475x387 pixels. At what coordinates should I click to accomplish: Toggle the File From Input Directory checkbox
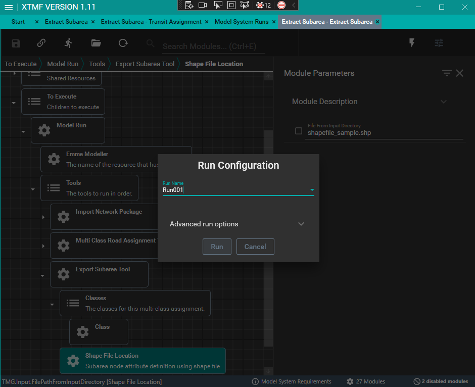tap(299, 131)
